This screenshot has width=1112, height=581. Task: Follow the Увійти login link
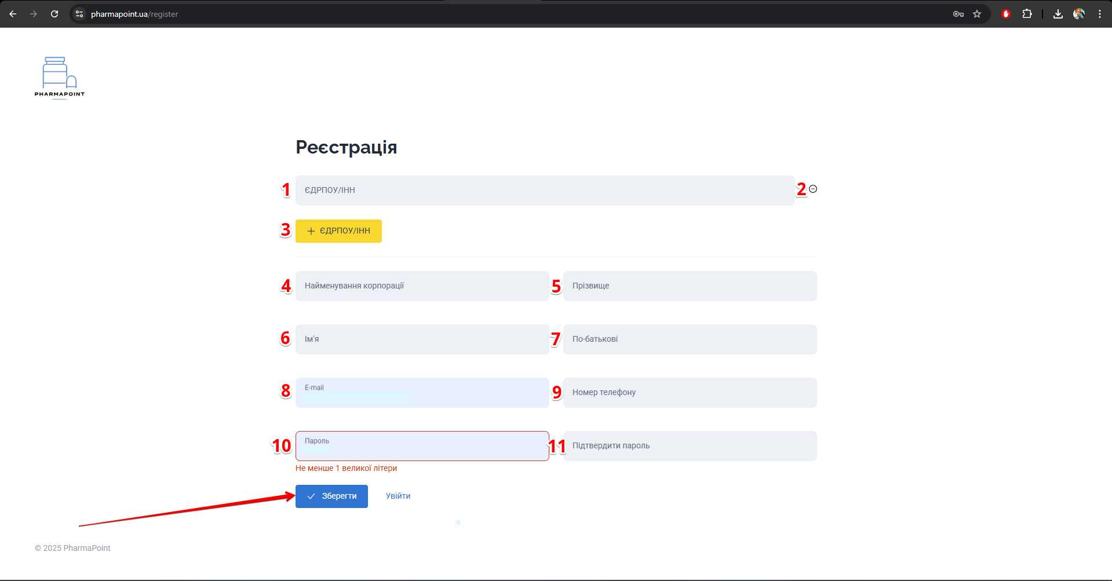point(398,496)
